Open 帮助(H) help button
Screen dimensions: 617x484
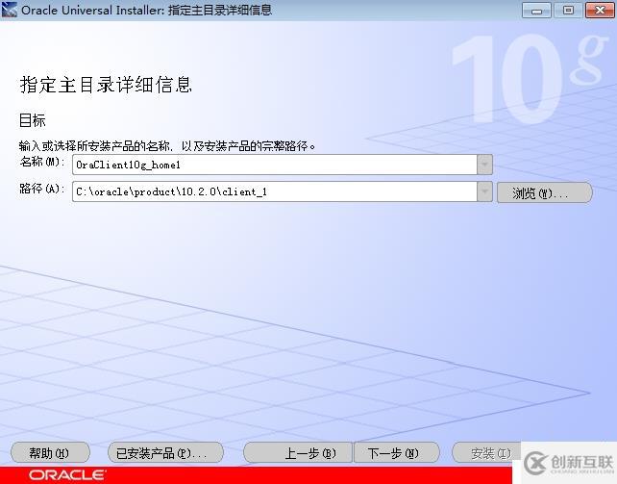point(50,452)
